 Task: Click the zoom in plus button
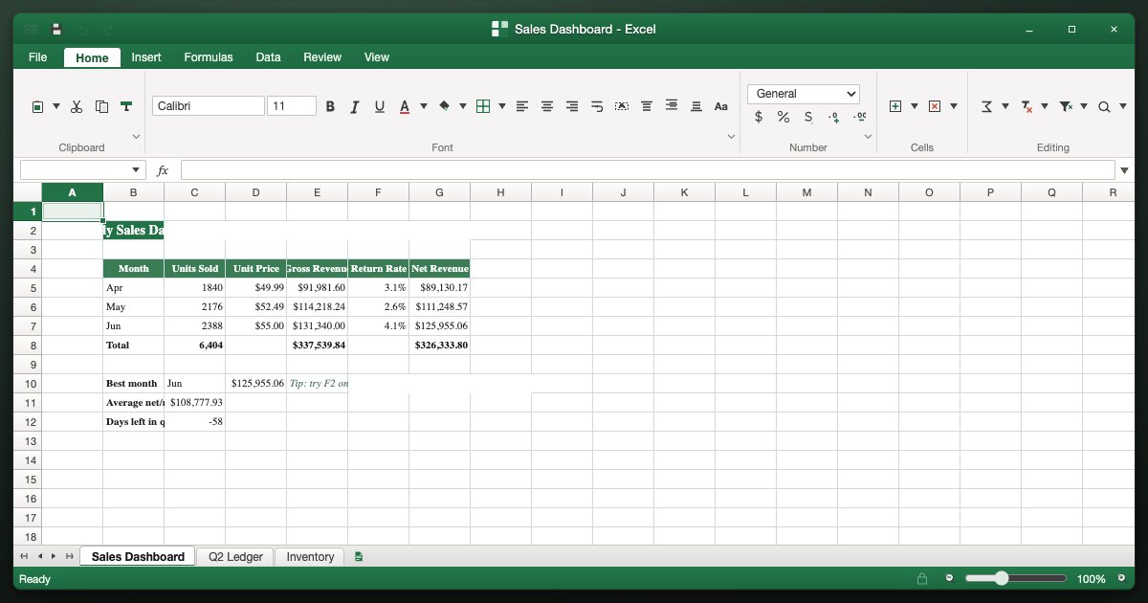(1120, 578)
